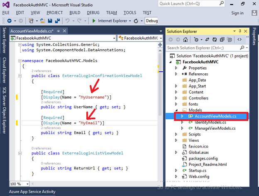
Task: Collapse the ExternalLoginListViewModel class outline
Action: 20,153
